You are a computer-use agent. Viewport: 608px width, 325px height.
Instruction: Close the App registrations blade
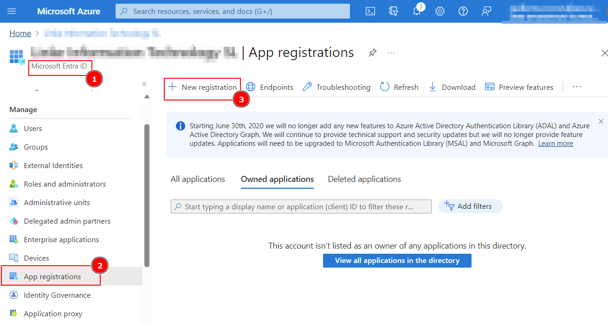tap(604, 53)
